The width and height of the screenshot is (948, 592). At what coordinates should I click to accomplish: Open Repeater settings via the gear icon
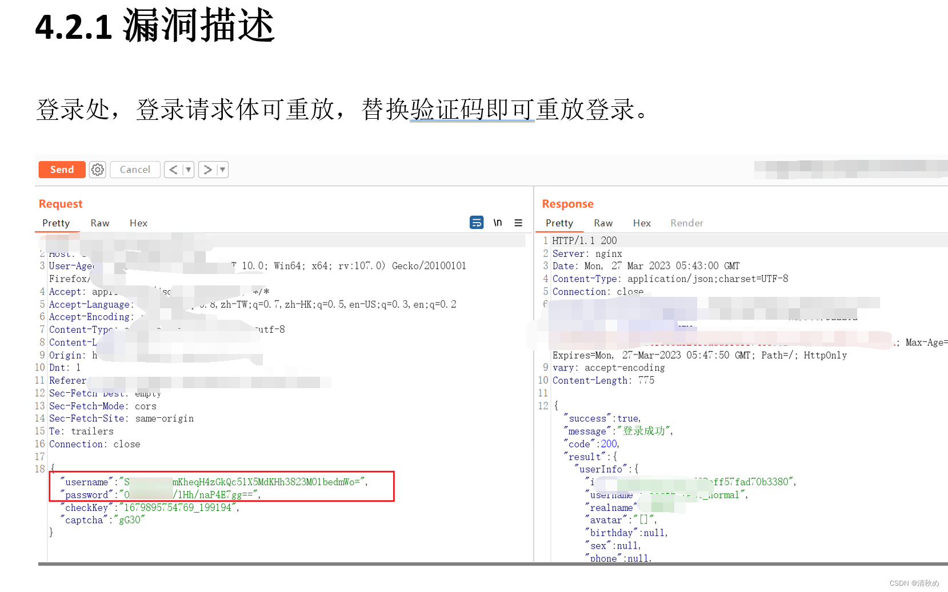click(97, 169)
